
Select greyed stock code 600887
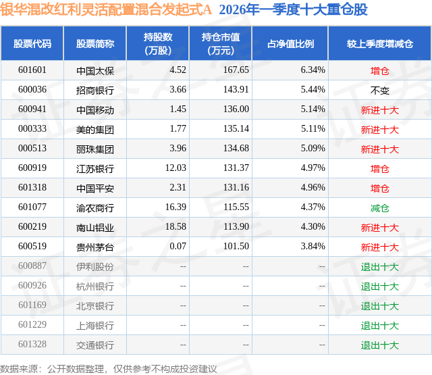(x=32, y=266)
